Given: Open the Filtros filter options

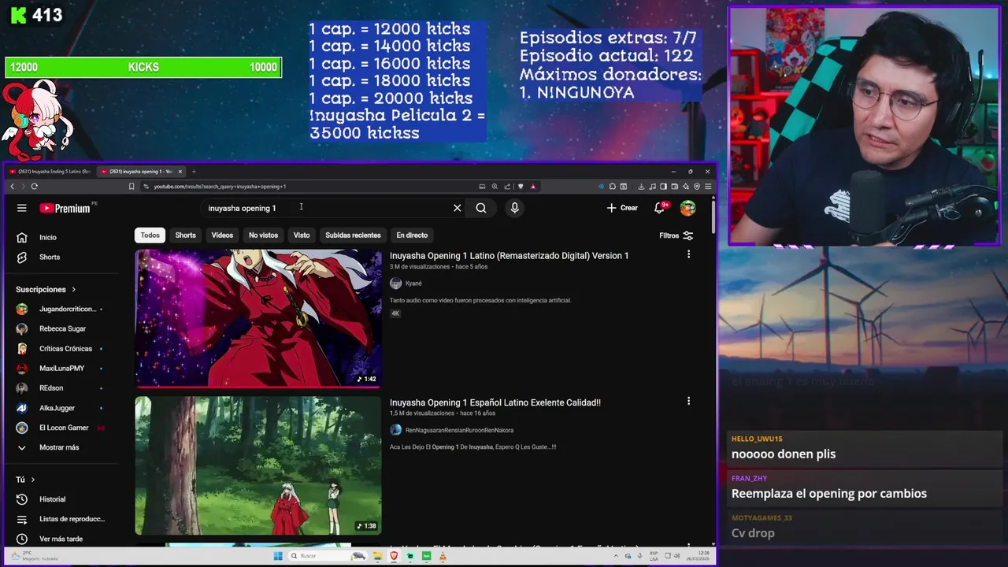Looking at the screenshot, I should [676, 235].
